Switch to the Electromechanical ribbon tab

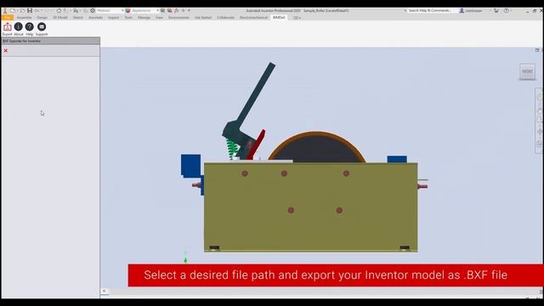[253, 17]
